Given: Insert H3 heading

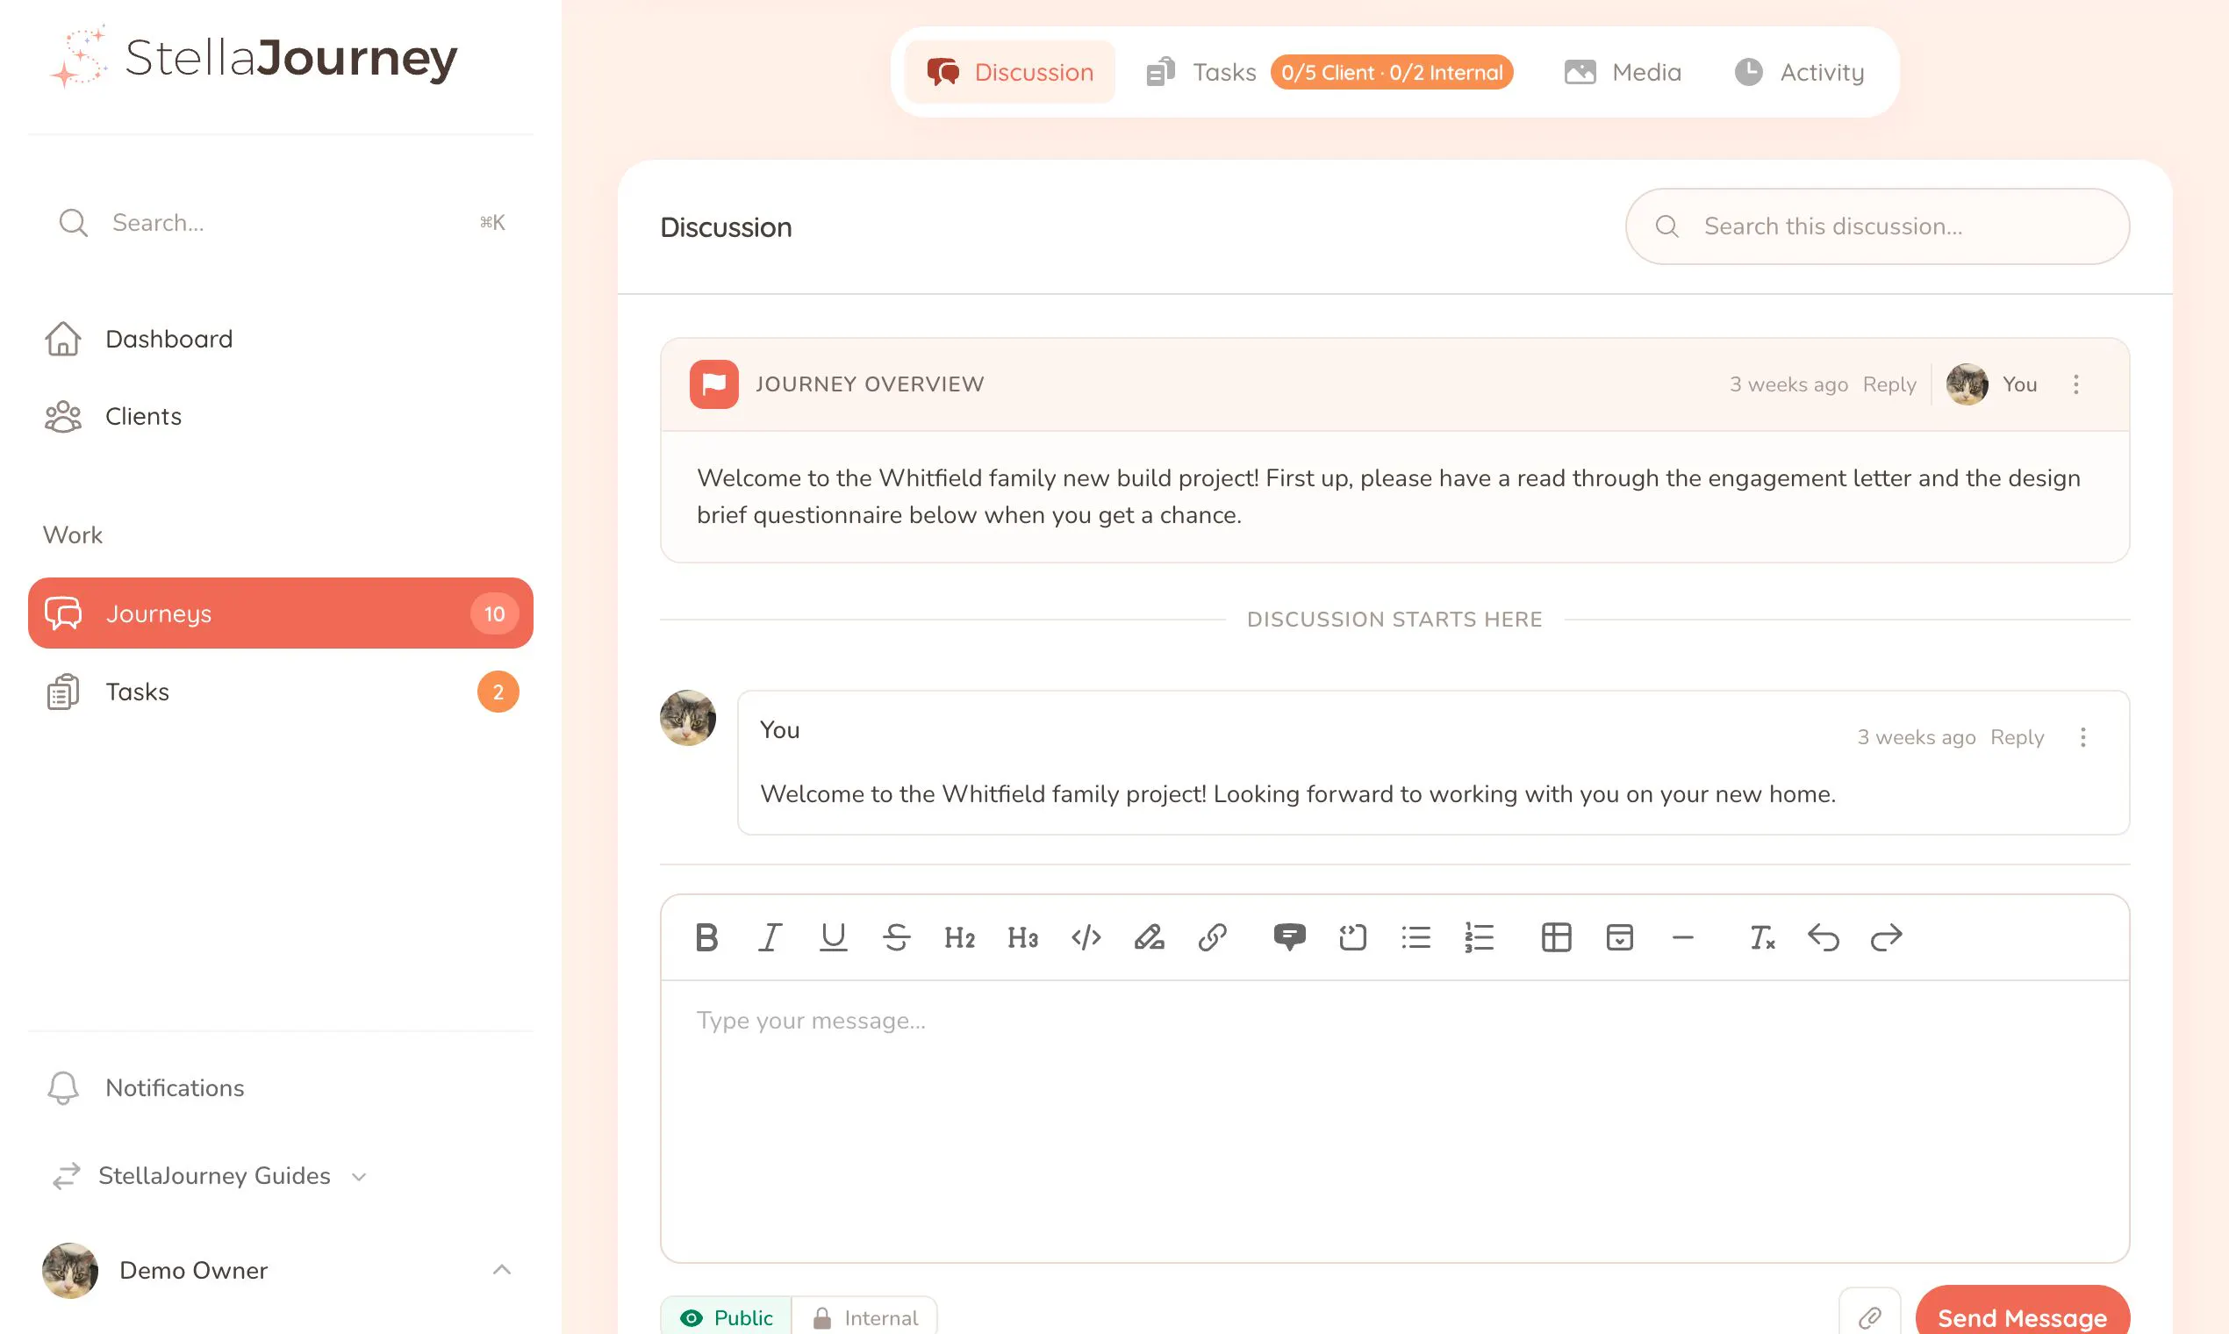Looking at the screenshot, I should [1023, 937].
